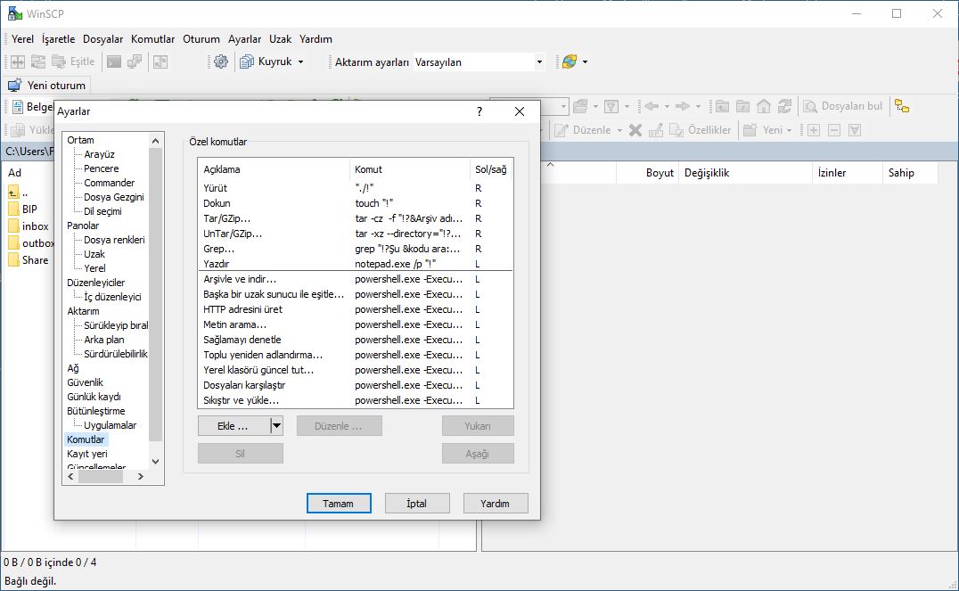Open the forward arrow history dropdown
Image resolution: width=959 pixels, height=591 pixels.
click(698, 106)
